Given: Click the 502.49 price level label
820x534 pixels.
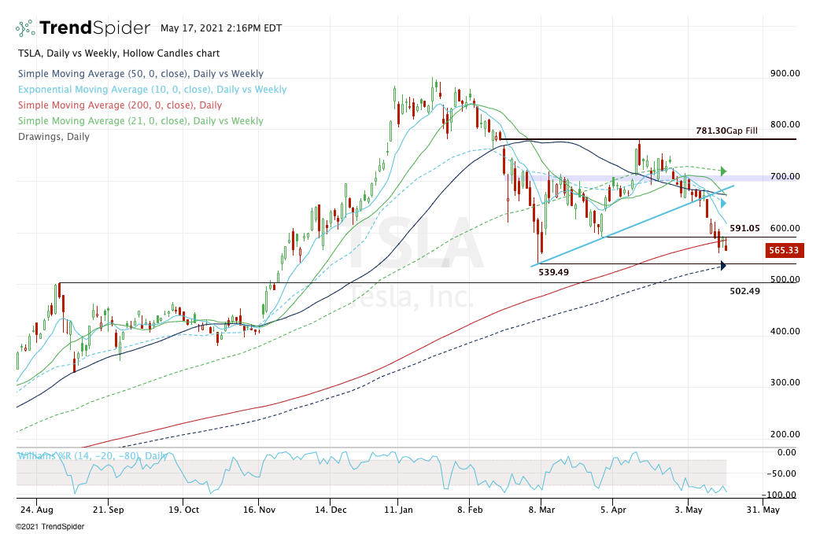Looking at the screenshot, I should pos(744,291).
